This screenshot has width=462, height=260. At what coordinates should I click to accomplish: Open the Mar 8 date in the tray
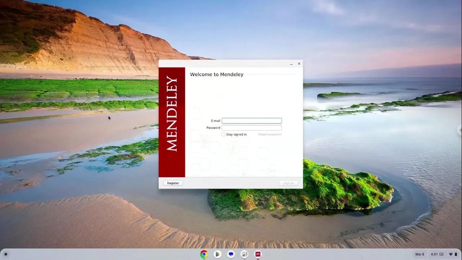(x=420, y=254)
